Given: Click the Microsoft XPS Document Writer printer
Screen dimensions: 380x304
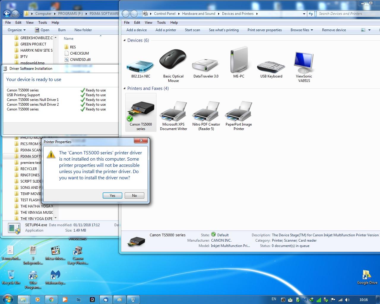Looking at the screenshot, I should click(173, 112).
